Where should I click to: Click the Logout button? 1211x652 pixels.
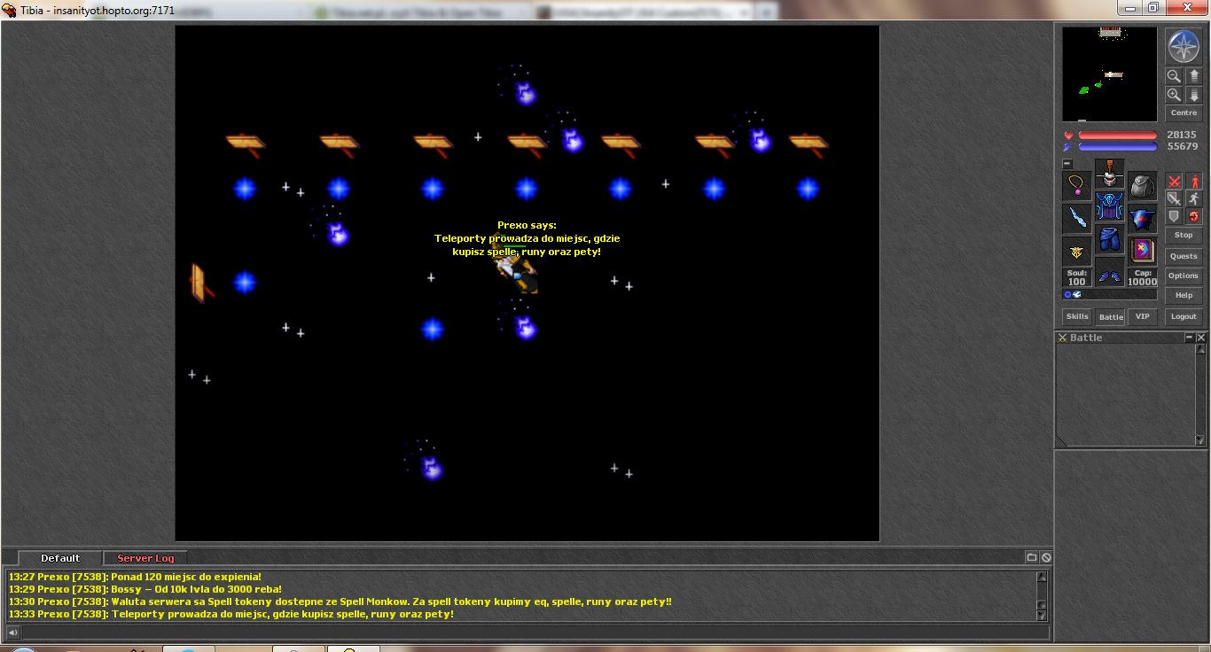(1184, 316)
